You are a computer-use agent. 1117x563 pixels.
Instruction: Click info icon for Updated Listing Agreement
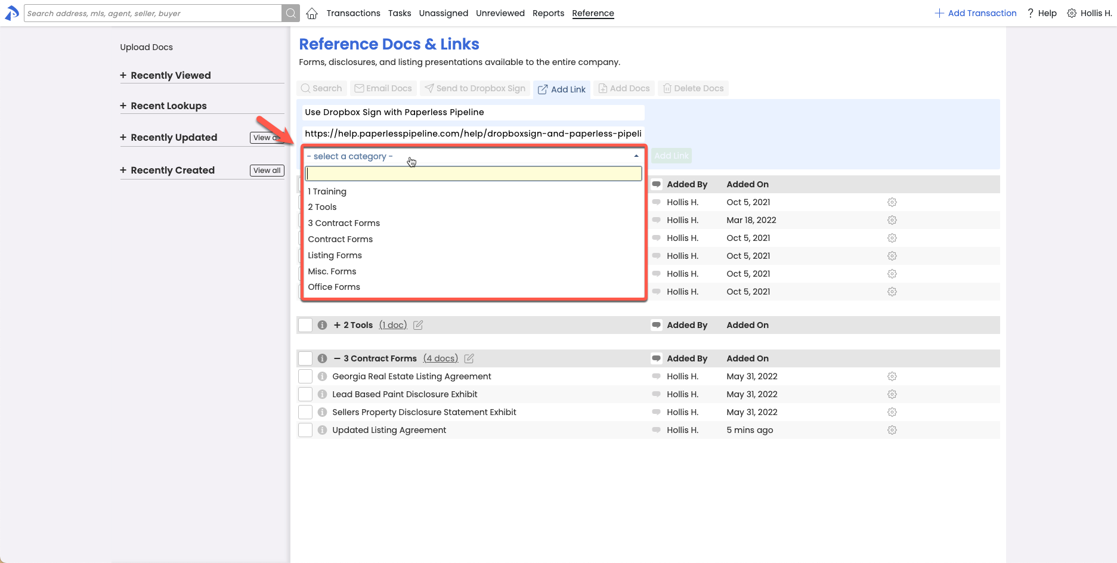(x=322, y=430)
